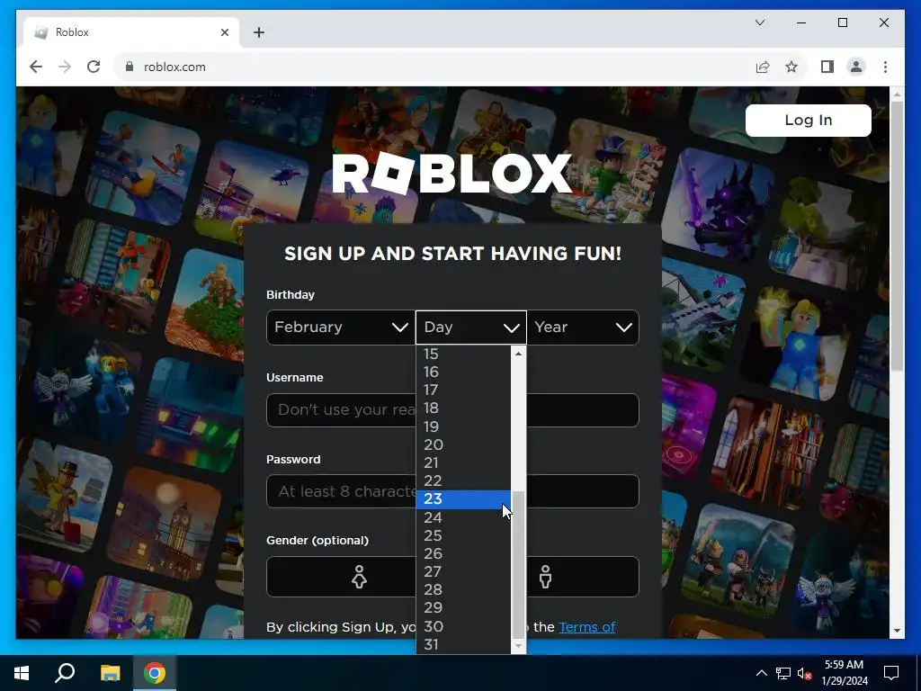Open the network status tray icon
The image size is (921, 691).
(x=783, y=673)
